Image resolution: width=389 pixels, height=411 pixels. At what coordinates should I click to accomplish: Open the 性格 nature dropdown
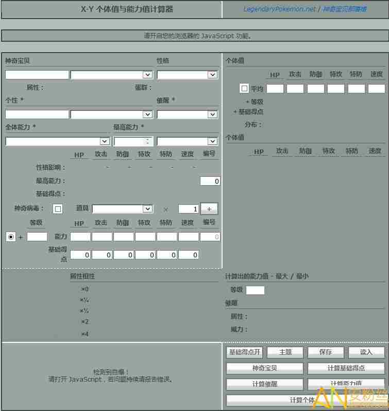187,75
